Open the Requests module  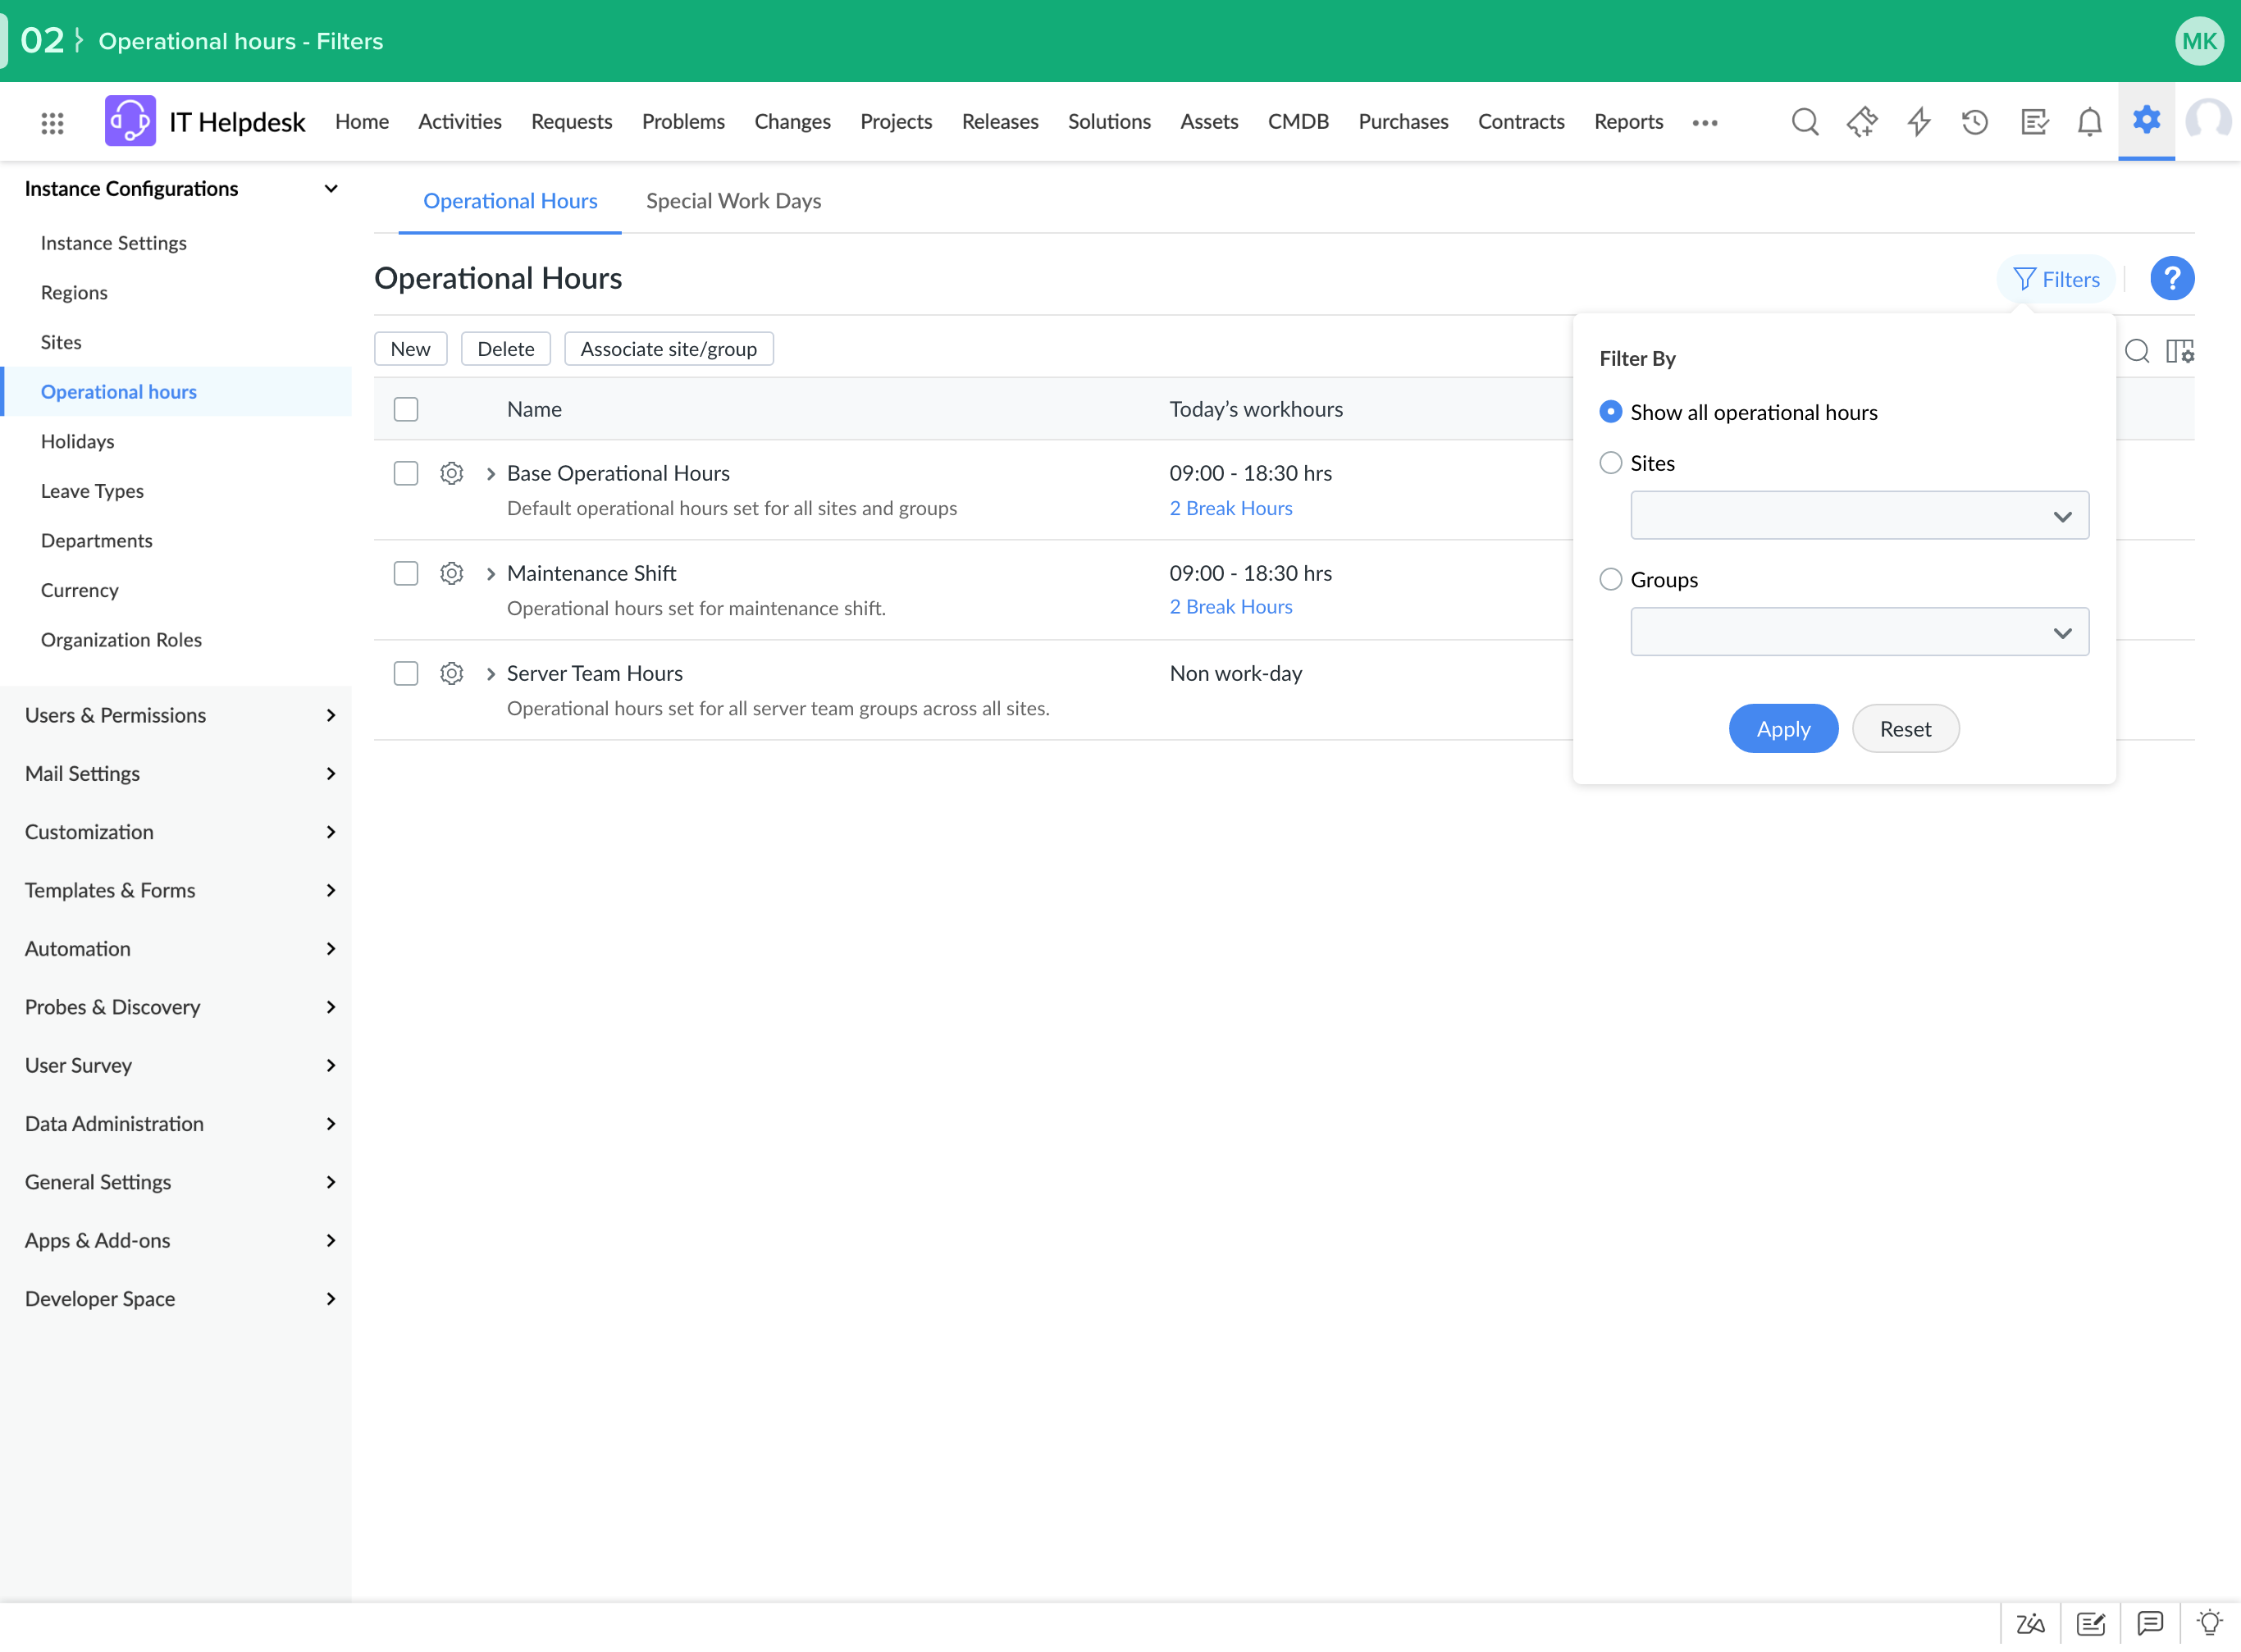571,122
